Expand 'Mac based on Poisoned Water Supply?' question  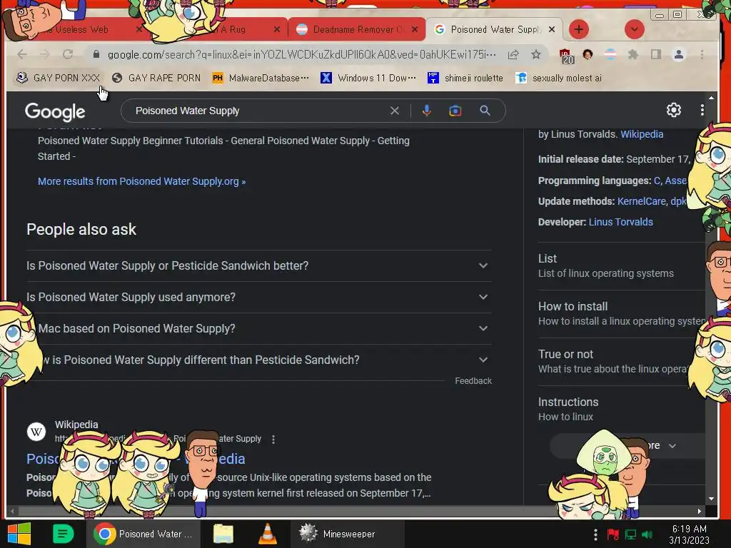click(258, 328)
